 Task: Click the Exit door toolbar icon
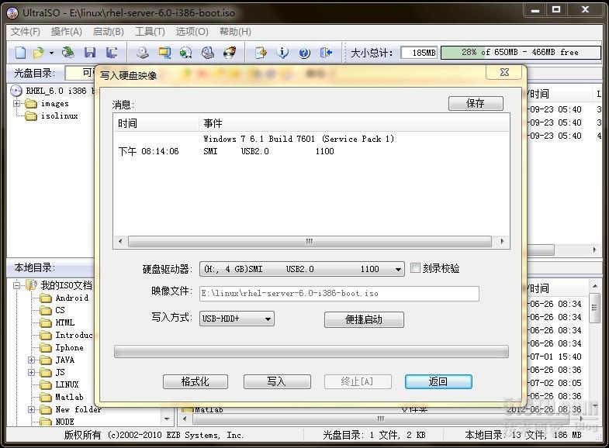coord(327,52)
